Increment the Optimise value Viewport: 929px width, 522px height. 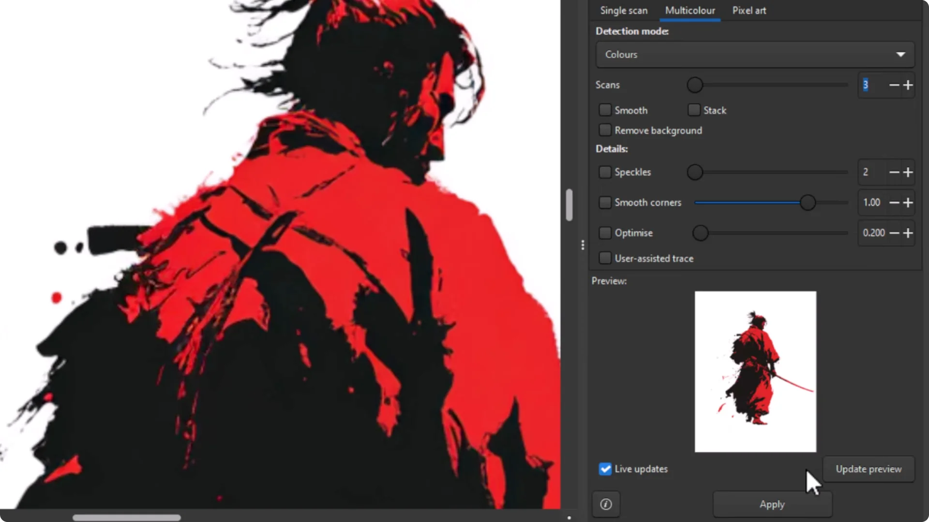pos(908,233)
